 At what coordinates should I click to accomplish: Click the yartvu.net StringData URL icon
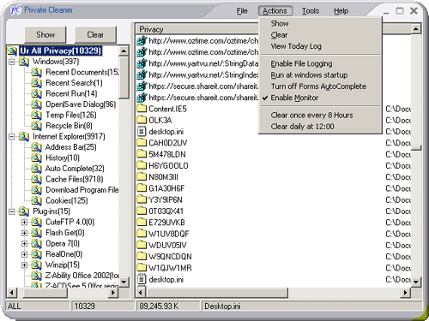pos(142,63)
